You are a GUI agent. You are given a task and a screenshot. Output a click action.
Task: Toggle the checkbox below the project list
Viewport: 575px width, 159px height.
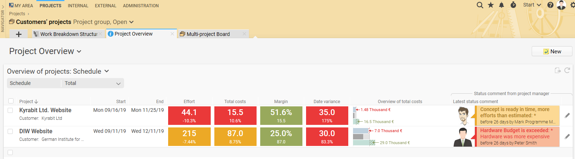point(10,152)
